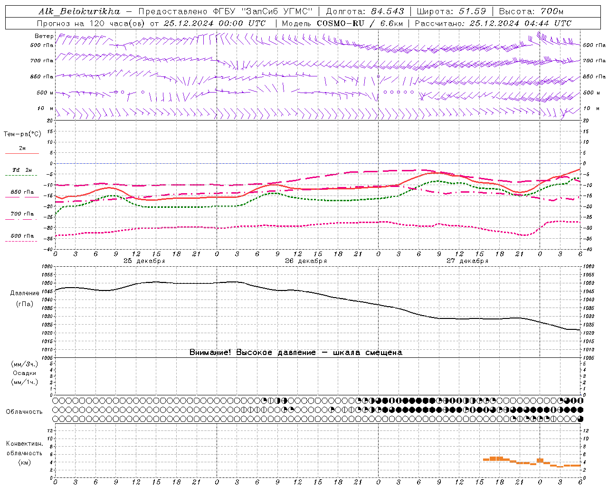Viewport: 608px width, 486px height.
Task: Select the date label 27 декабря
Action: (467, 261)
